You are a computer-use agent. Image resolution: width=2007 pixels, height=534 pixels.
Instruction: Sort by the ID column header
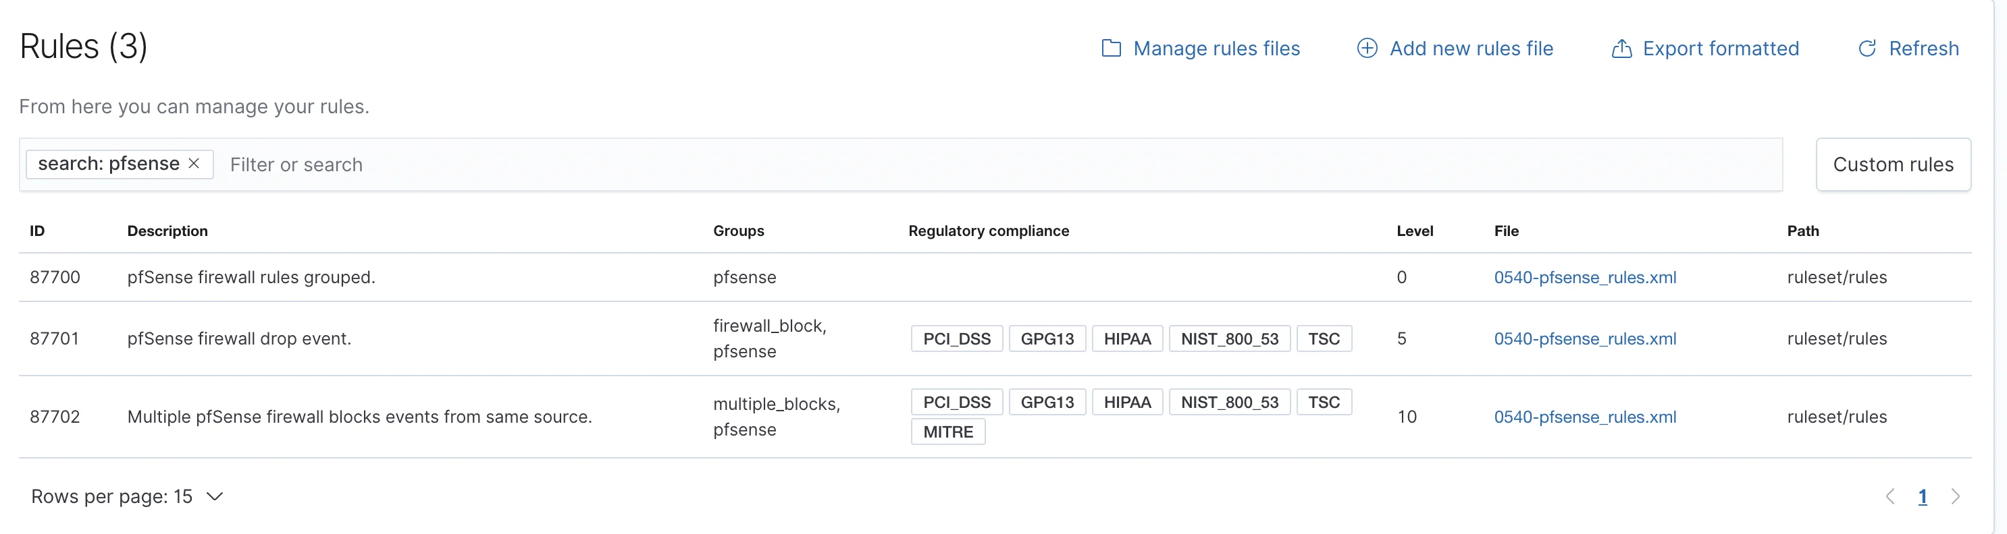pyautogui.click(x=37, y=231)
